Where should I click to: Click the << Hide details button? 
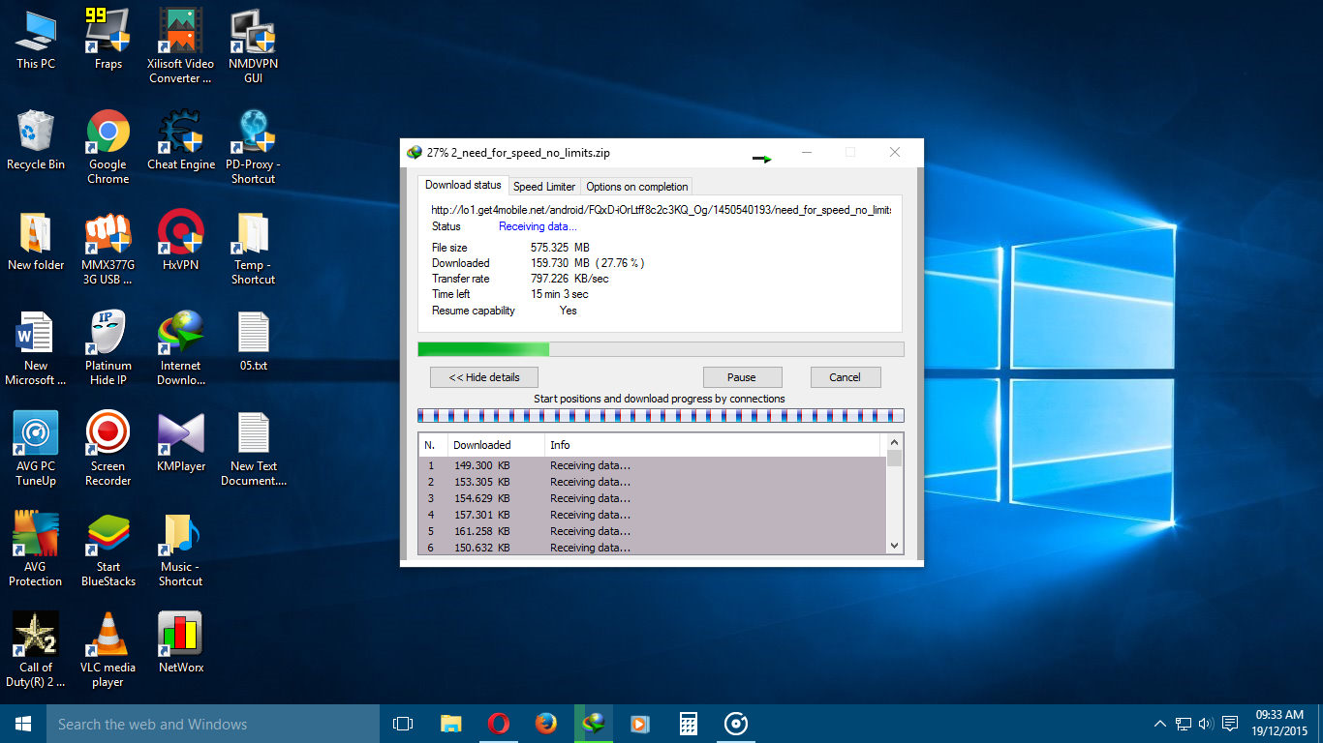pyautogui.click(x=484, y=377)
